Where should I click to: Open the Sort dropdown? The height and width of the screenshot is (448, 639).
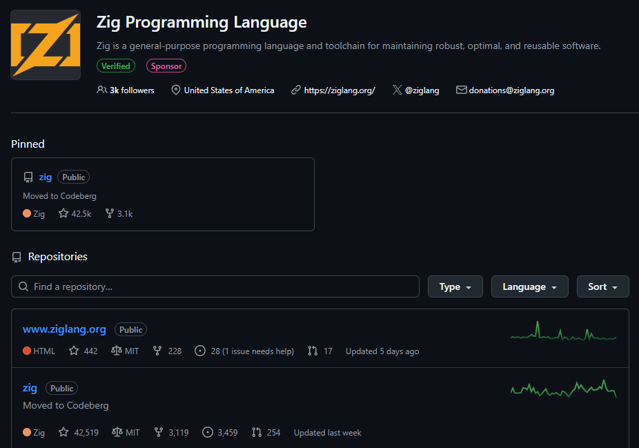tap(602, 286)
